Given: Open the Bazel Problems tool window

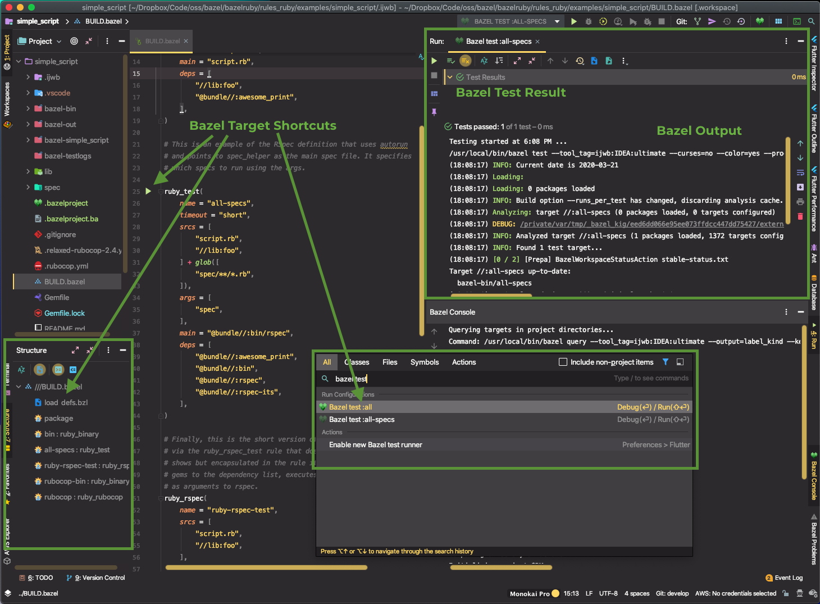Looking at the screenshot, I should 814,541.
